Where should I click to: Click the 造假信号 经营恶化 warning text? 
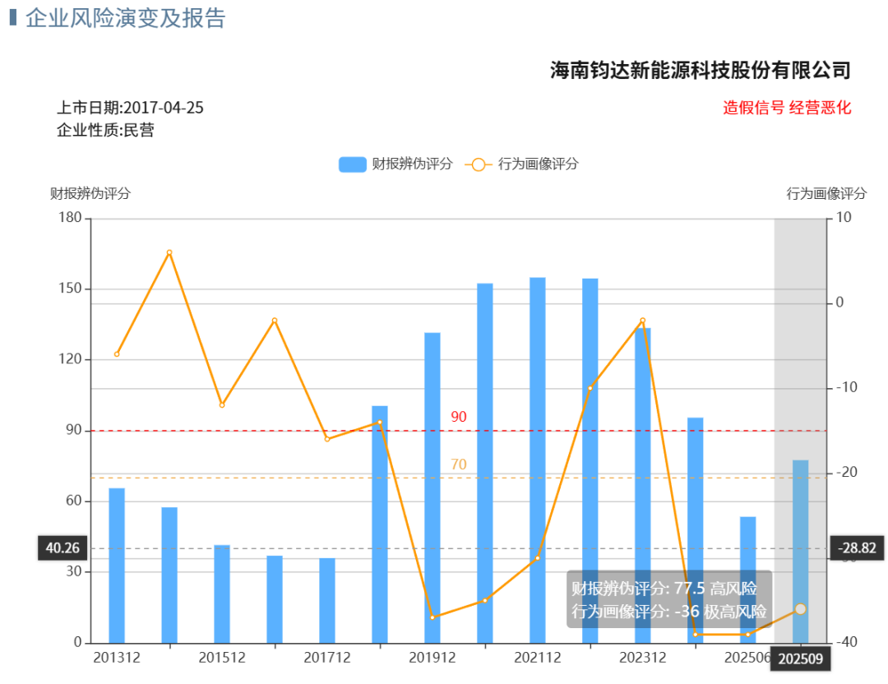[787, 108]
